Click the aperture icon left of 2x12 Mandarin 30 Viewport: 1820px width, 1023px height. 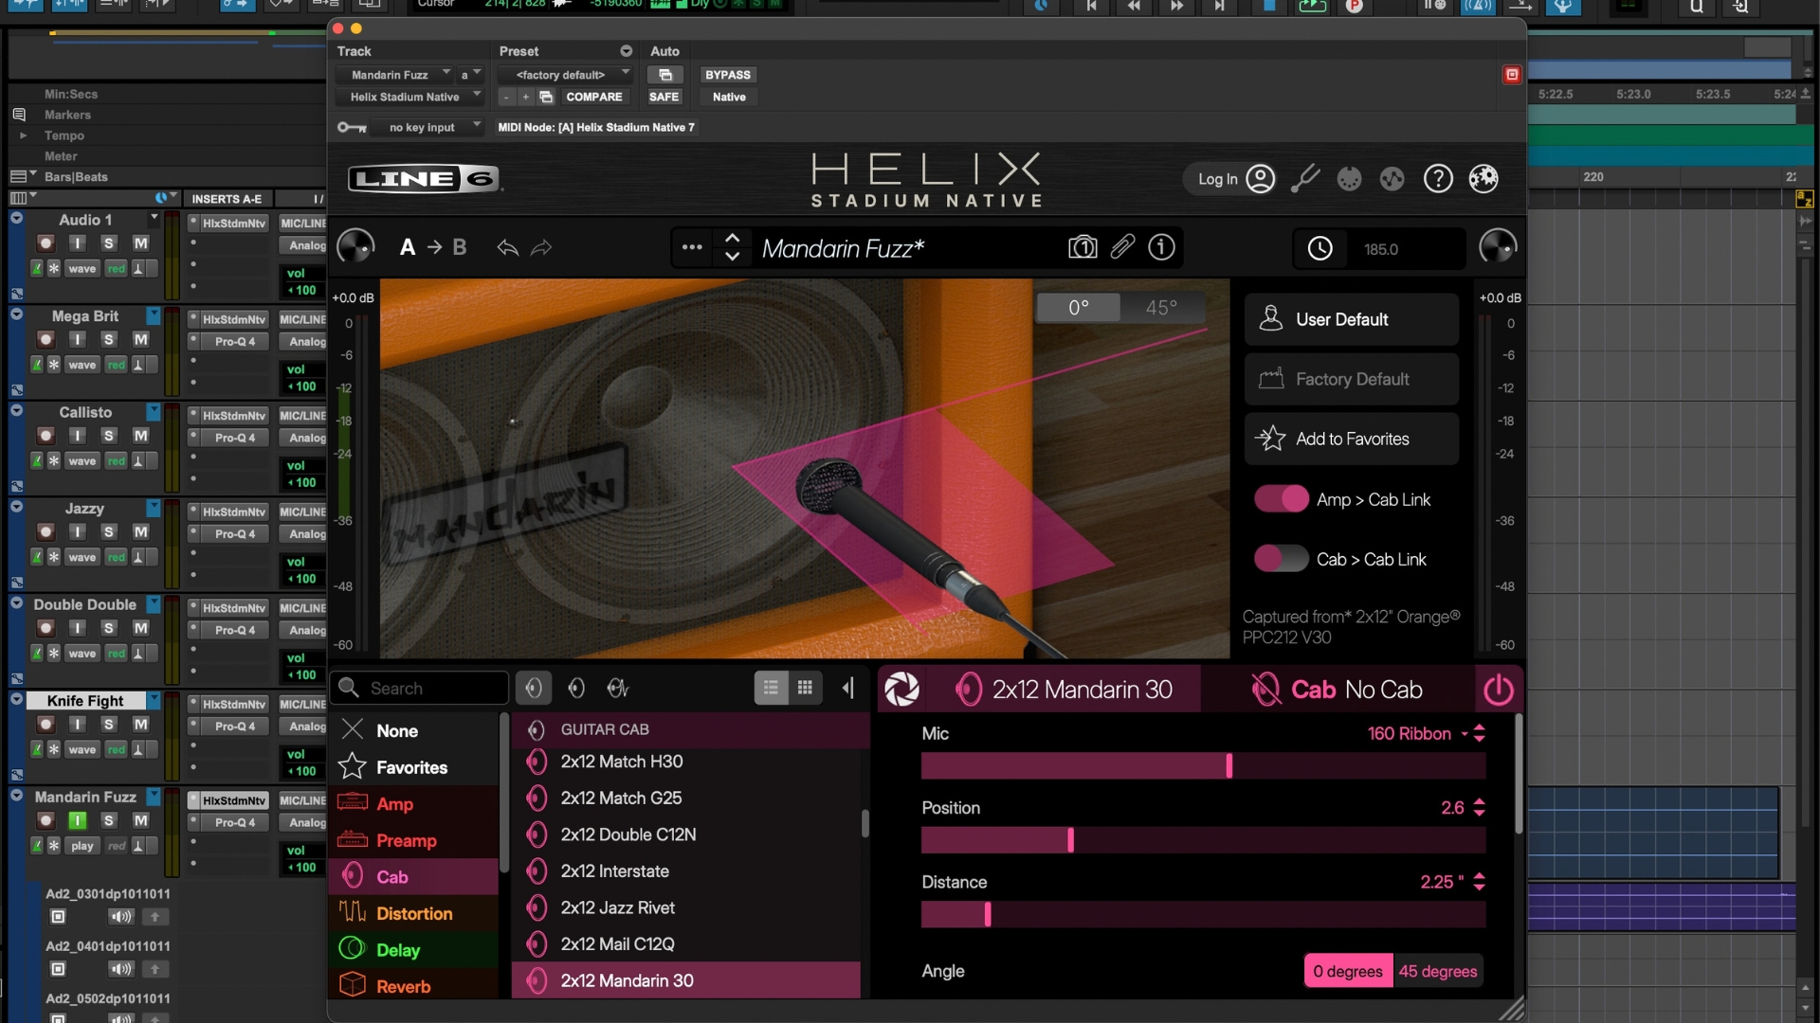901,690
